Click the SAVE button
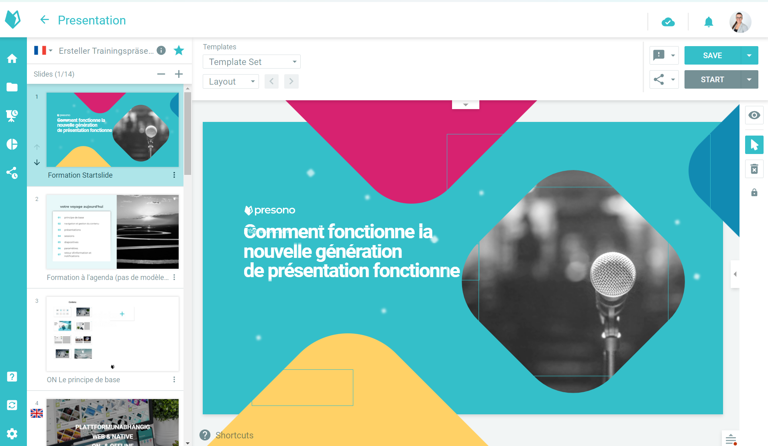This screenshot has height=446, width=768. pyautogui.click(x=713, y=55)
